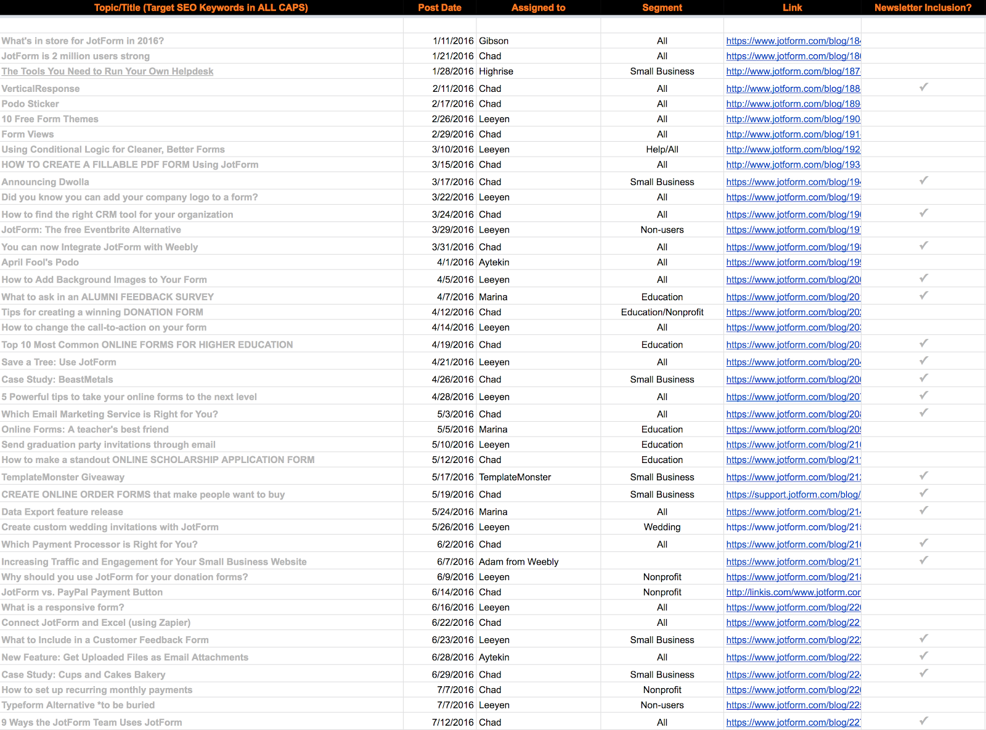This screenshot has height=730, width=986.
Task: Click the newsletter checkmark for VerticalResponse row
Action: pyautogui.click(x=923, y=88)
